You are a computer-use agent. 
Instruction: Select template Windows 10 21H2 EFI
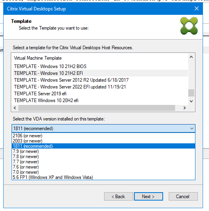click(101, 73)
